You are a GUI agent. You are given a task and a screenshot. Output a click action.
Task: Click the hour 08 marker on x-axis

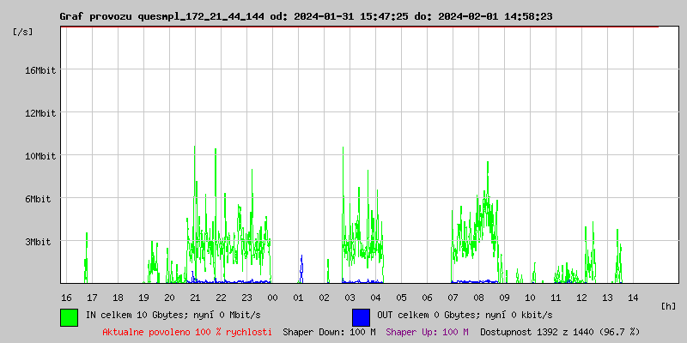click(478, 297)
